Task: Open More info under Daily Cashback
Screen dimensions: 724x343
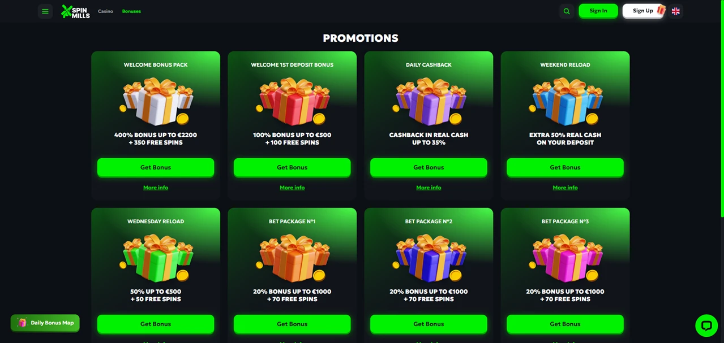Action: click(429, 188)
